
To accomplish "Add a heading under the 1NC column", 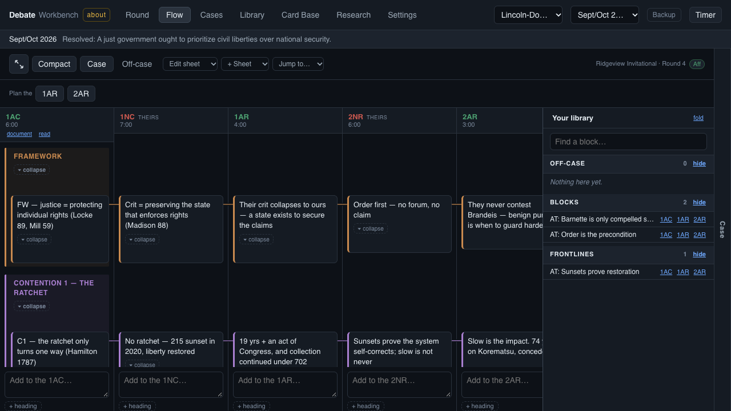I will pos(137,406).
